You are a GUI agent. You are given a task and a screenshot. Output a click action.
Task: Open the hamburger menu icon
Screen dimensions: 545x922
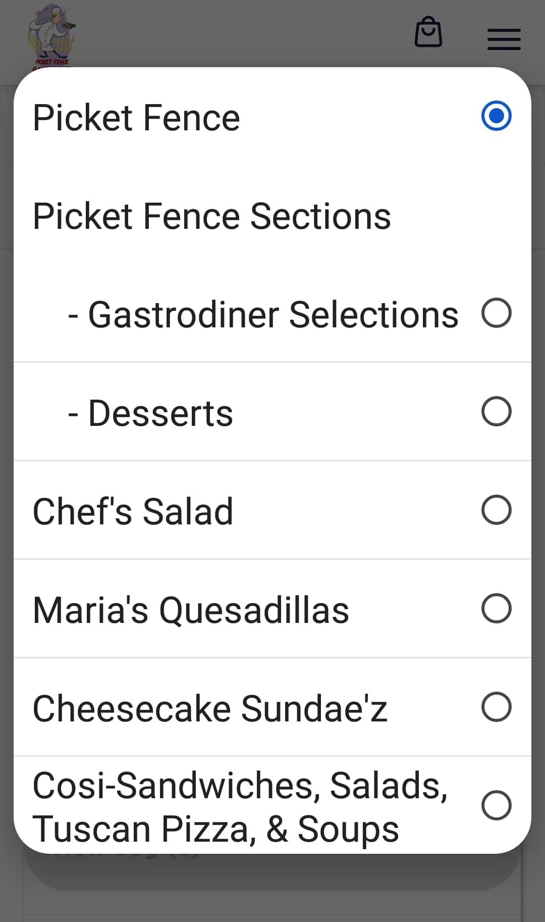[x=504, y=39]
